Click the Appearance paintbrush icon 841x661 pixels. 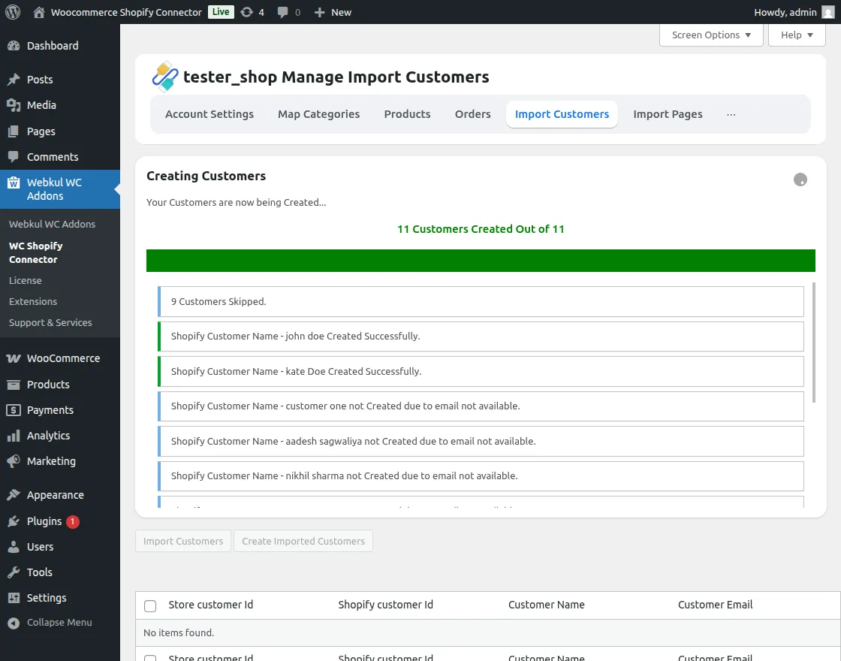coord(14,495)
